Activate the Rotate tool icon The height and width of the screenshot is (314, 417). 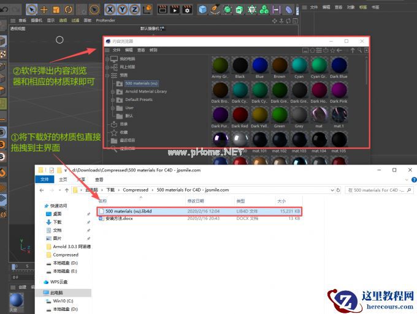68,10
